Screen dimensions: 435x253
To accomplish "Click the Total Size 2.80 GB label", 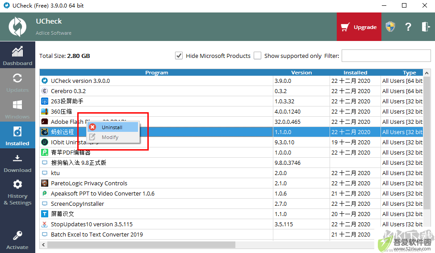I will coord(65,56).
